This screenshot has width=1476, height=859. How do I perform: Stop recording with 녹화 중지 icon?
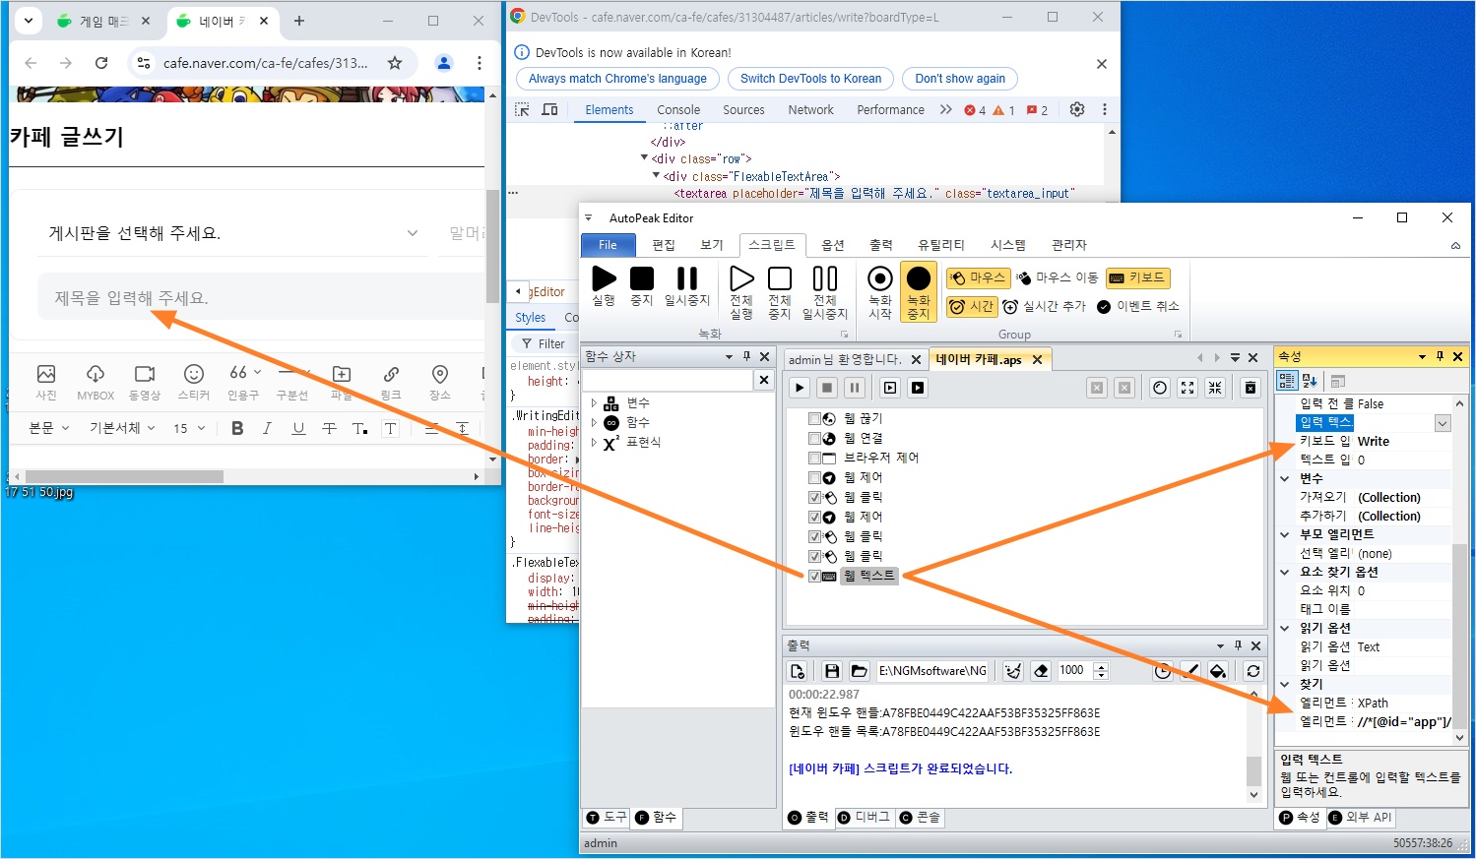tap(919, 278)
